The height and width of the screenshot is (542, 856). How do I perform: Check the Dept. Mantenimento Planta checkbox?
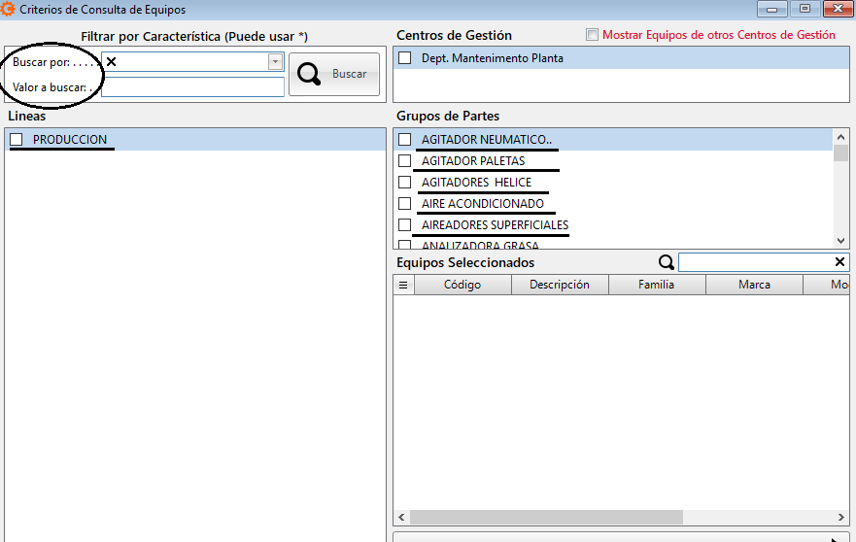coord(404,58)
